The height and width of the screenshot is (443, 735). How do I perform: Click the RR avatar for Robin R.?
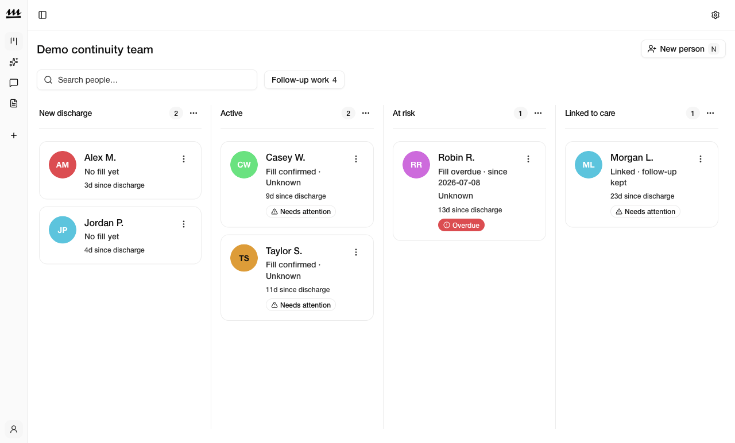(x=416, y=165)
